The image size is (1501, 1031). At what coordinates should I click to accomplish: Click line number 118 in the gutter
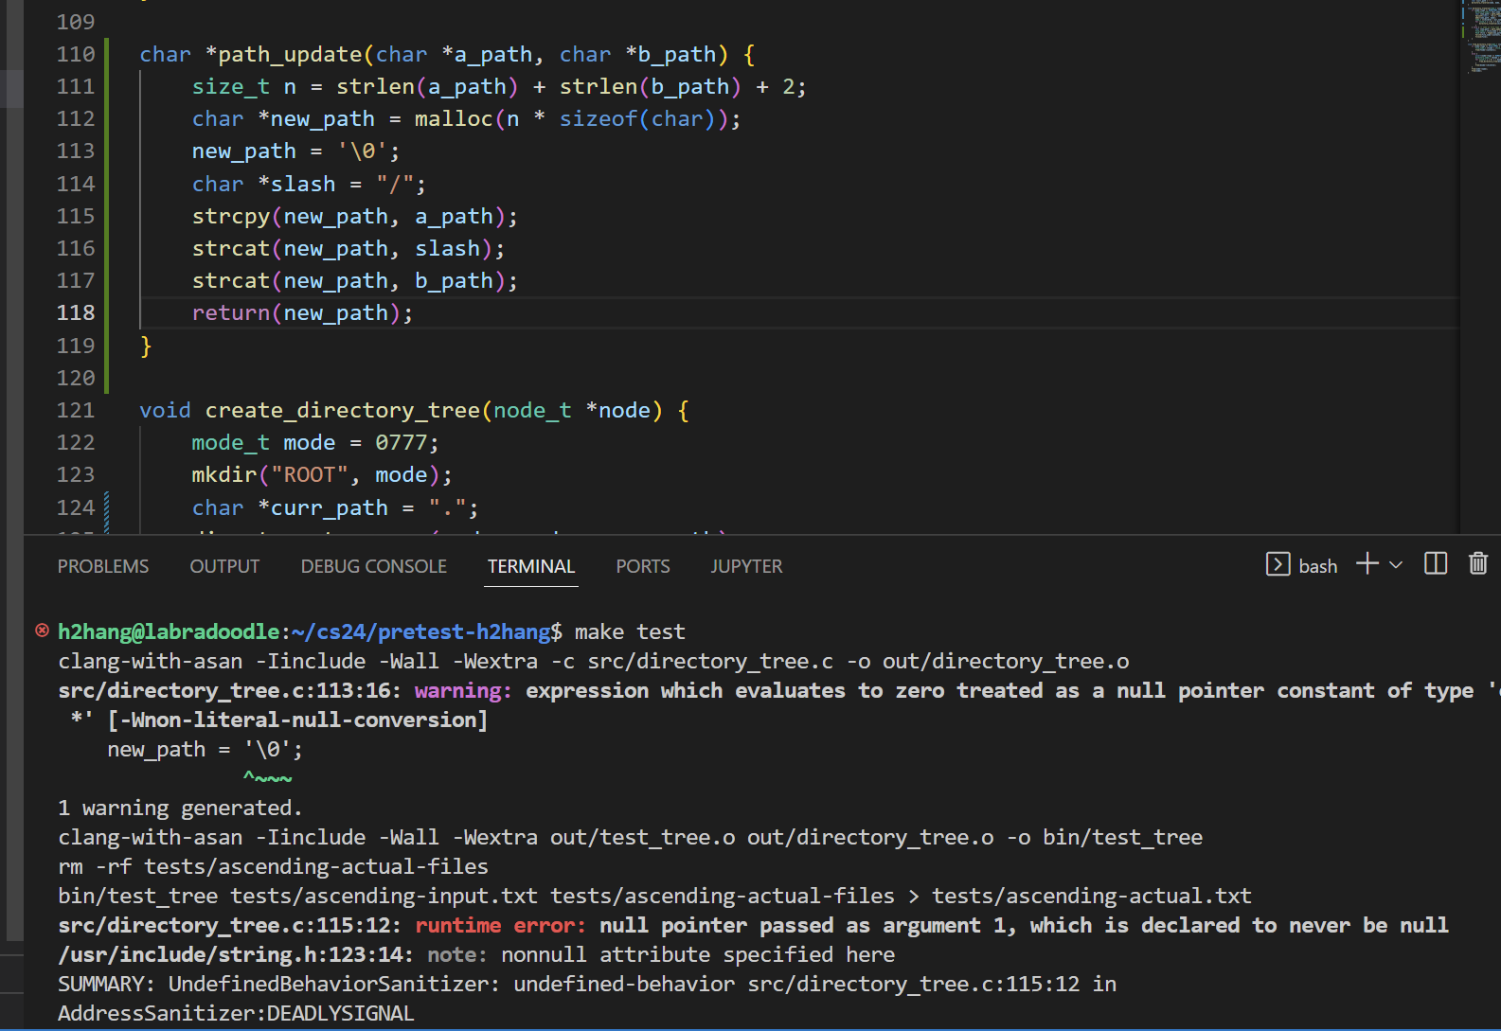(x=76, y=312)
